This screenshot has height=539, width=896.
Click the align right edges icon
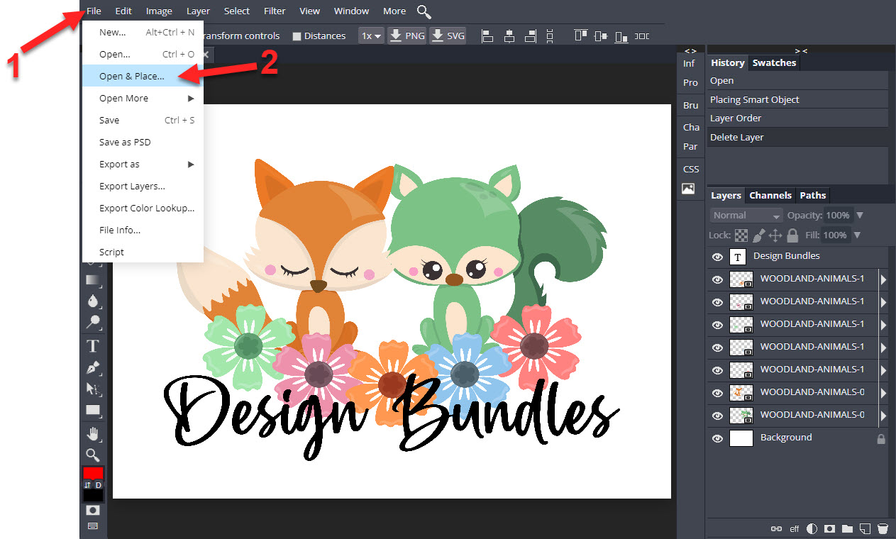[x=531, y=35]
